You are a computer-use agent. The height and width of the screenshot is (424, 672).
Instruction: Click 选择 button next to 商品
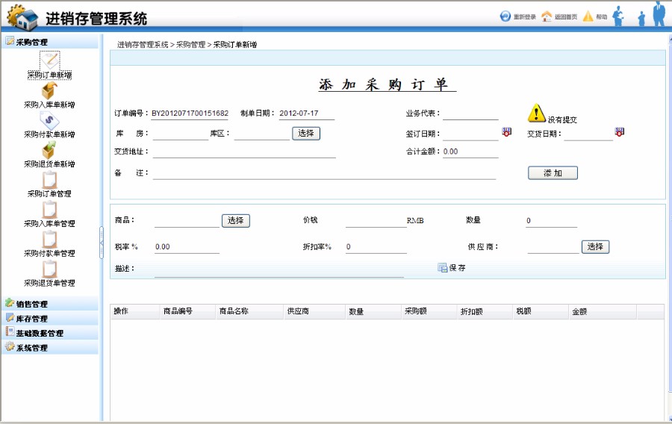(236, 220)
